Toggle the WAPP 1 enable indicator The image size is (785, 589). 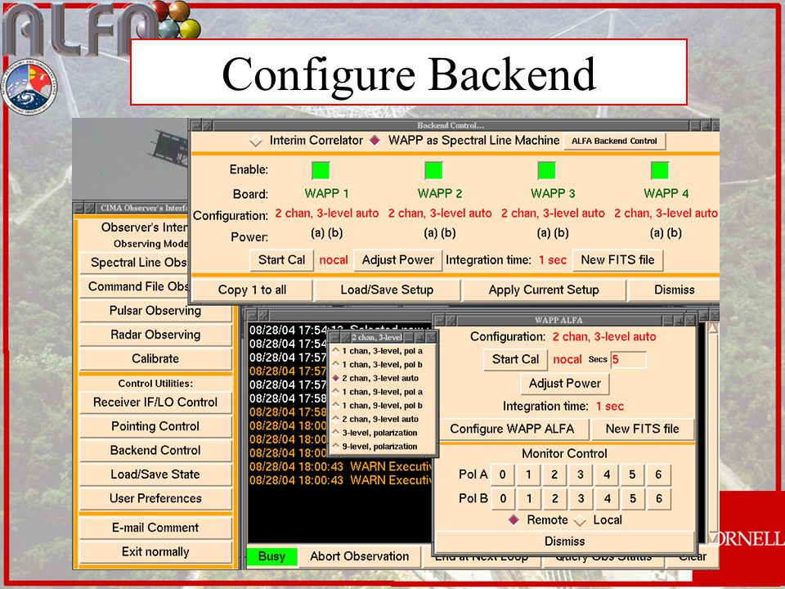click(x=321, y=170)
